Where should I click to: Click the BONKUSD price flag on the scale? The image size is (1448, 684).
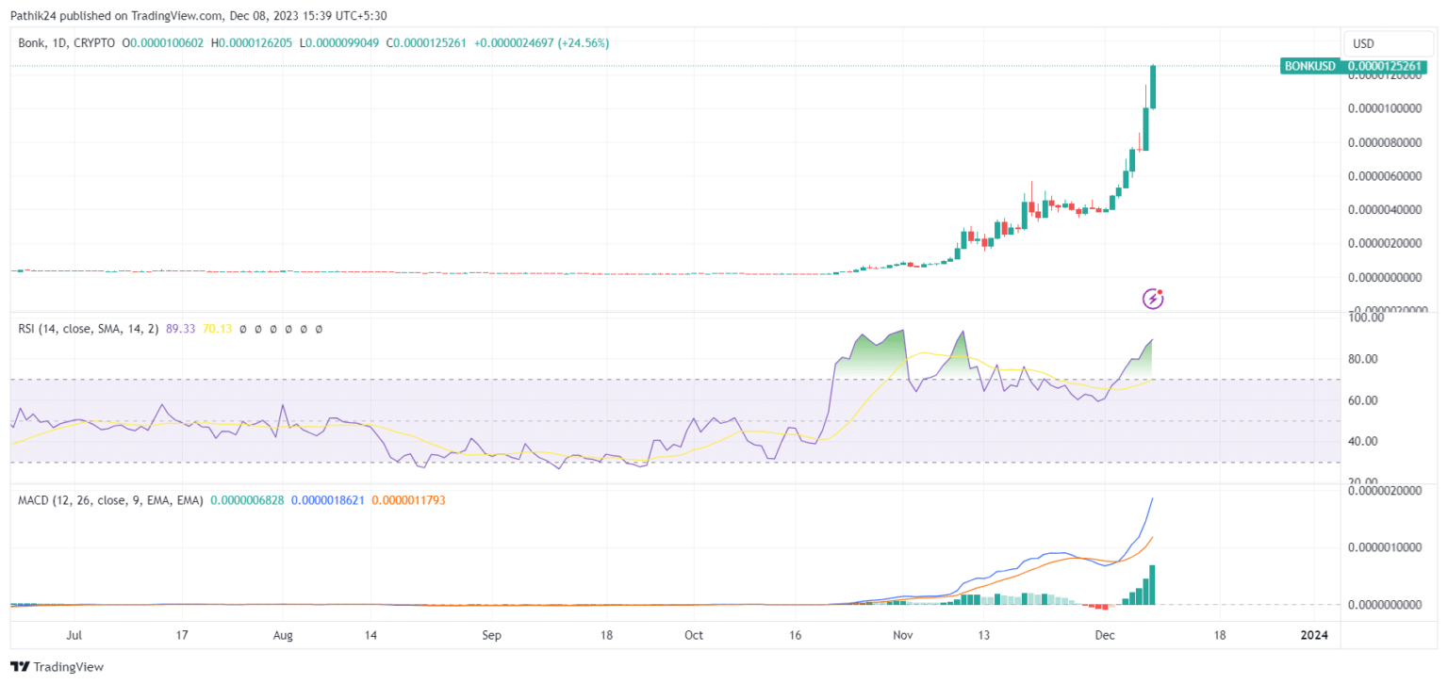[1355, 67]
